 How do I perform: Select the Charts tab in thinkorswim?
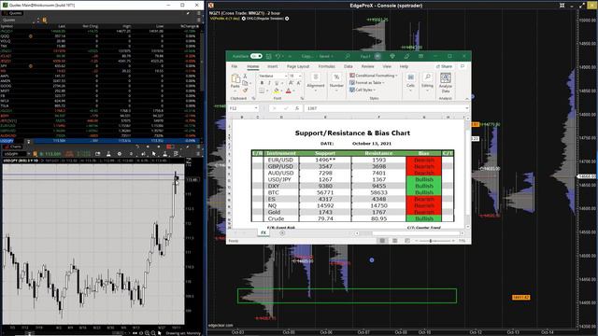pos(14,147)
